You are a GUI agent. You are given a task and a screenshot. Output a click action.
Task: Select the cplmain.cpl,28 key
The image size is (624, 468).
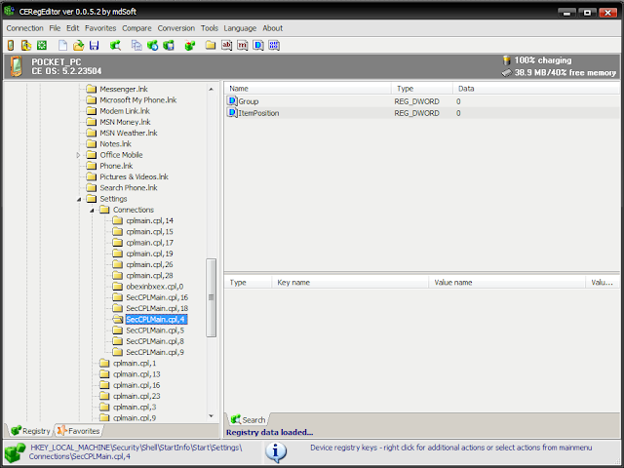pyautogui.click(x=149, y=275)
